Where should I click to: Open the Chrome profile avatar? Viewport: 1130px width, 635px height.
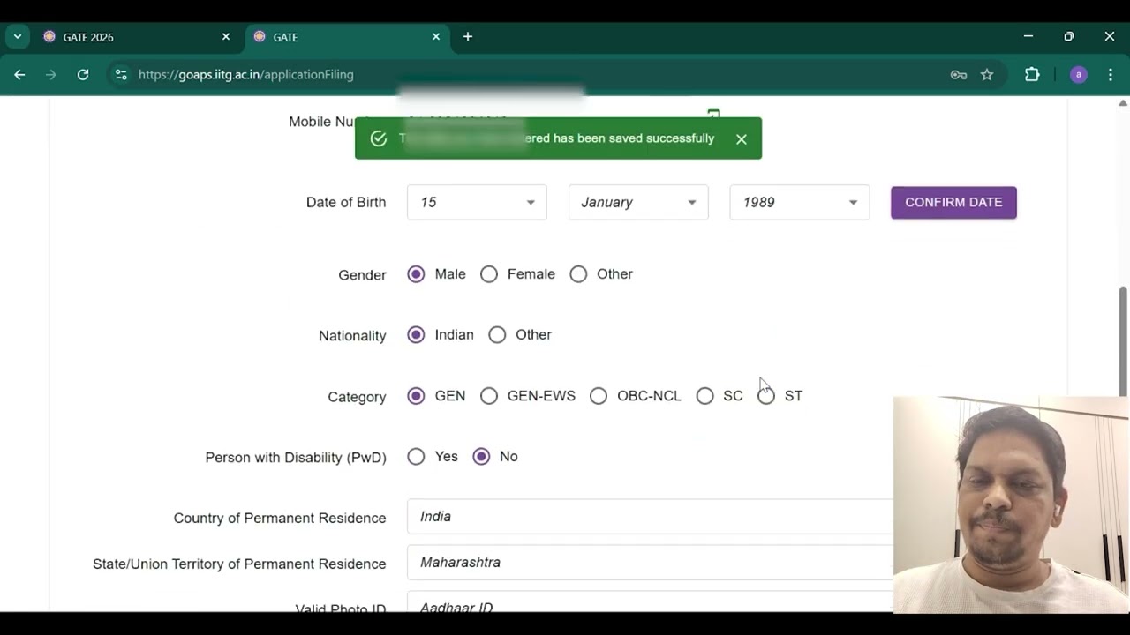click(1078, 75)
